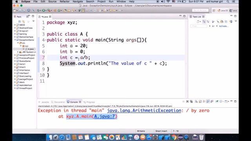
Task: Select the FirstJavaProject project
Action: [25, 58]
